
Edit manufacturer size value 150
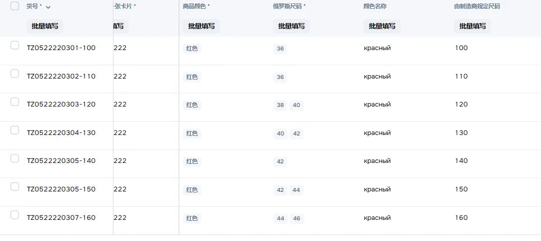[461, 189]
